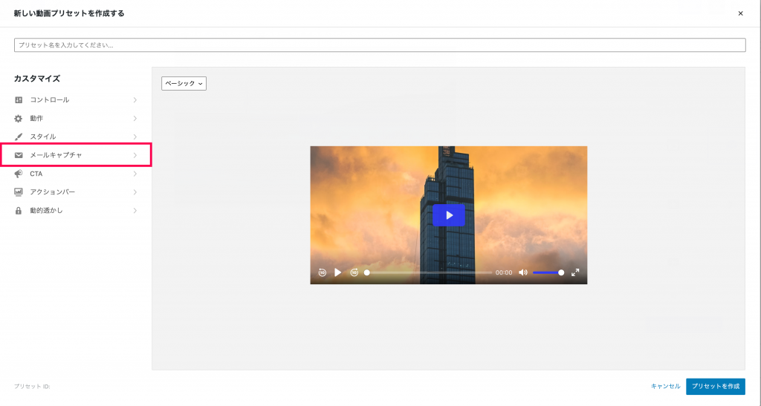Skip the video forward 10 seconds
761x406 pixels.
[354, 272]
